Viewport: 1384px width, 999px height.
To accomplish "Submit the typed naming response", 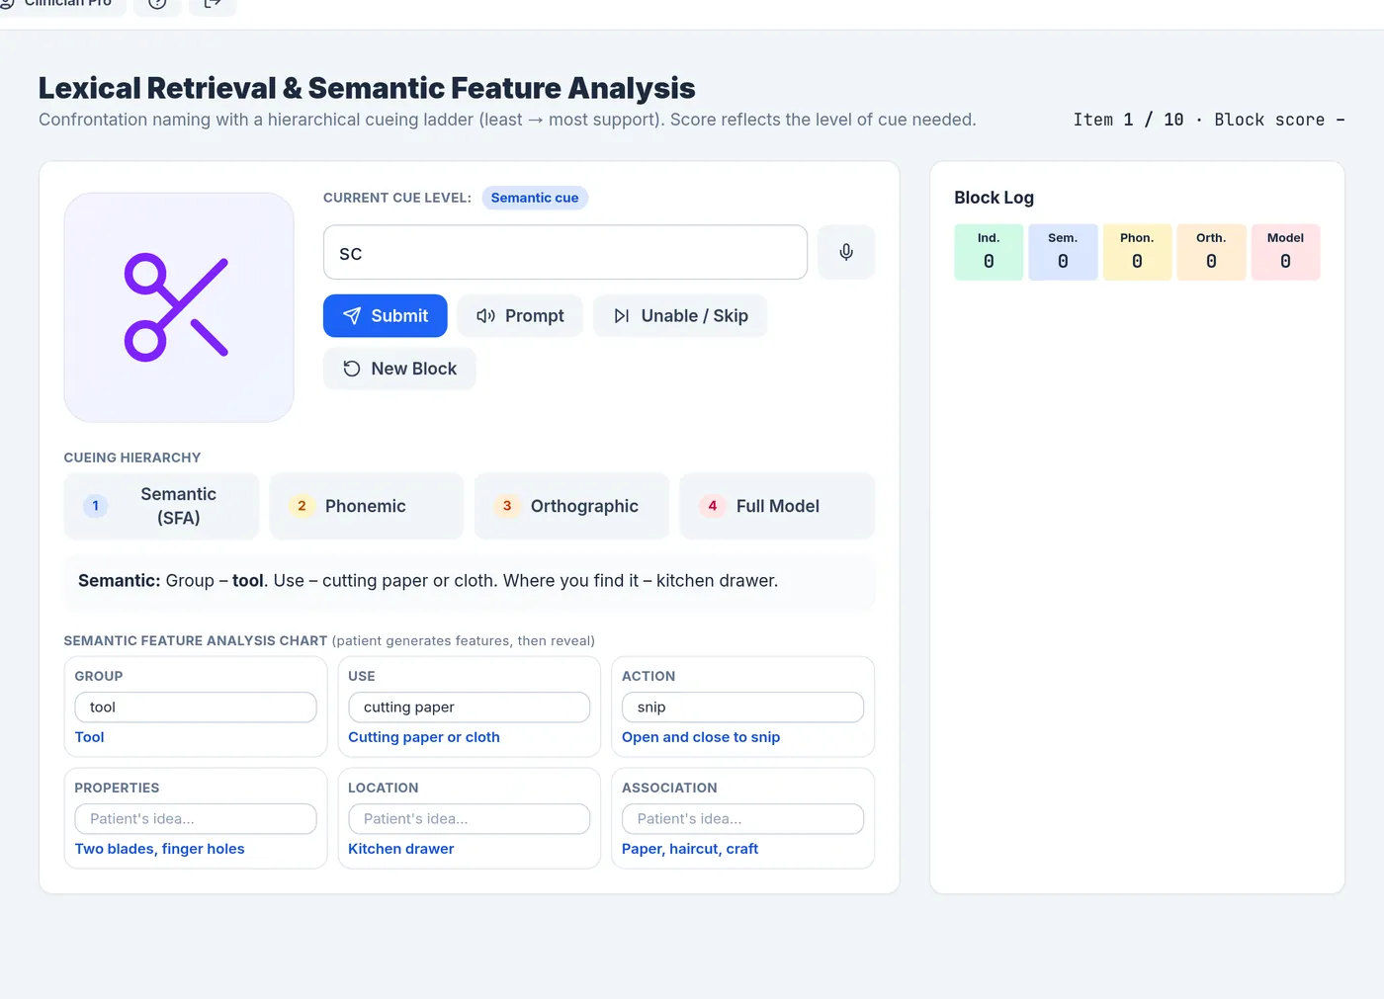I will pos(386,316).
